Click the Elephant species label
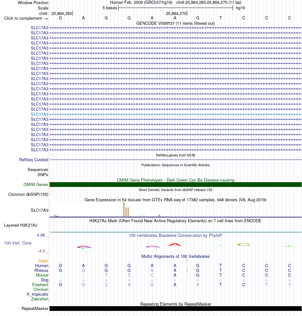This screenshot has height=316, width=302. [x=40, y=285]
